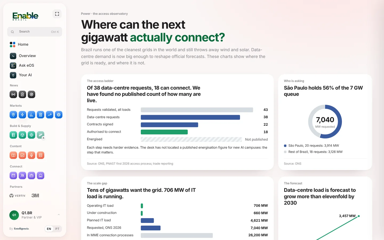
Task: Click the Search field in the sidebar
Action: [35, 32]
